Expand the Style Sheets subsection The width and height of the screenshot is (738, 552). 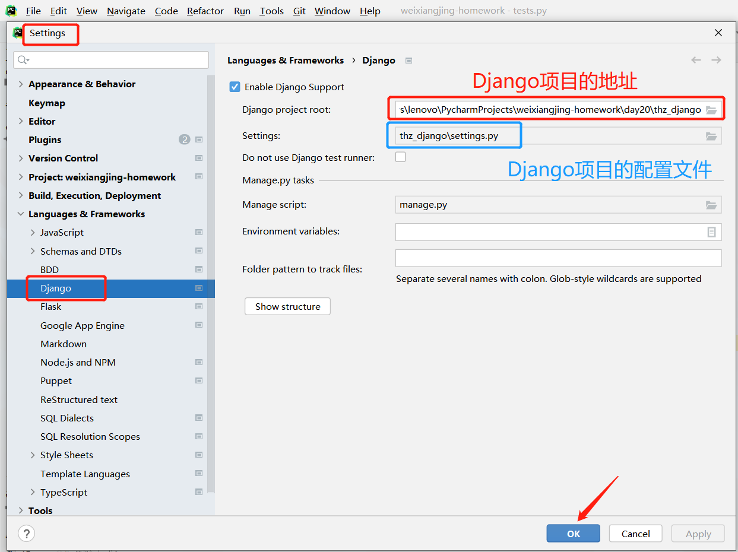point(33,455)
